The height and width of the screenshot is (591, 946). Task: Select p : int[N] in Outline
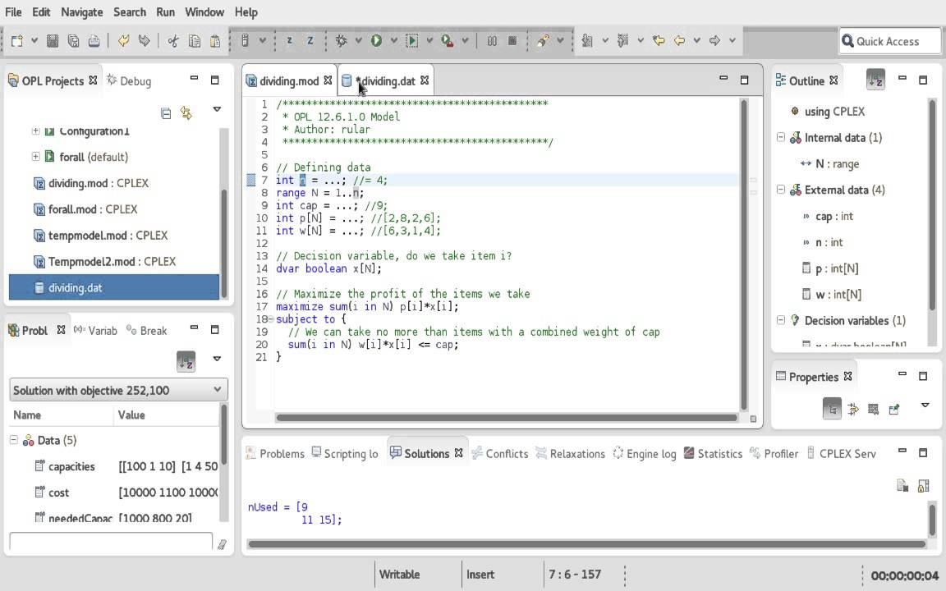coord(837,268)
